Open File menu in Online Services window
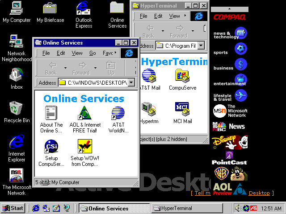 coord(46,53)
